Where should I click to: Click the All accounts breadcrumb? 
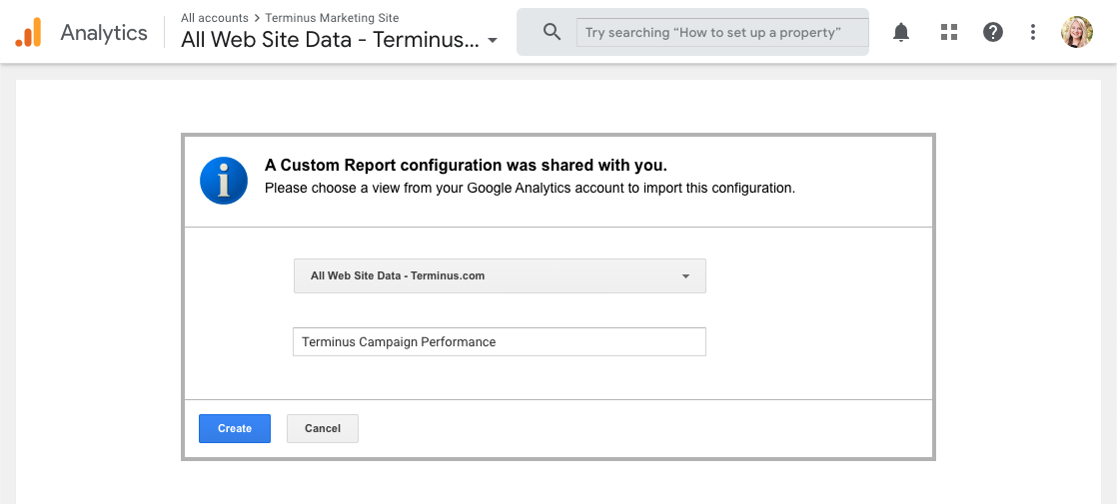(x=215, y=18)
